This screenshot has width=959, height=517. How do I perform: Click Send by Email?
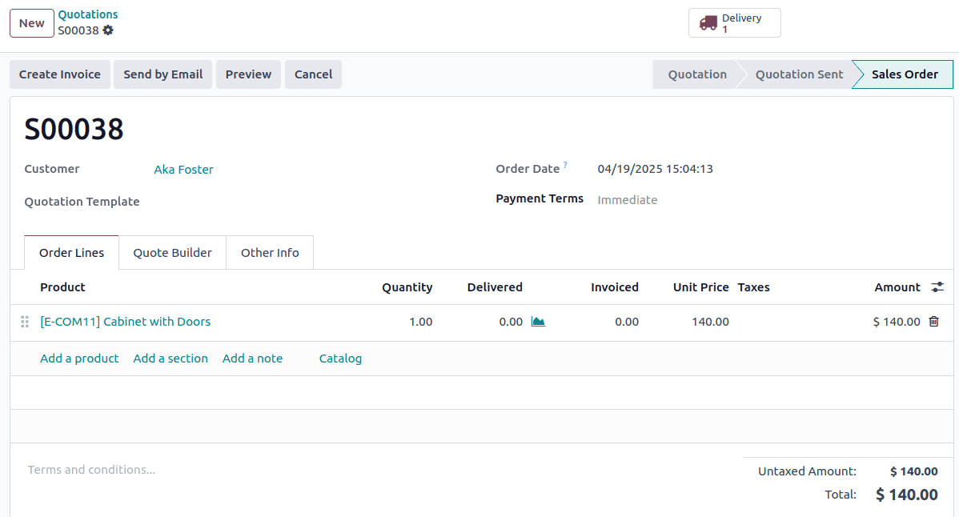163,74
